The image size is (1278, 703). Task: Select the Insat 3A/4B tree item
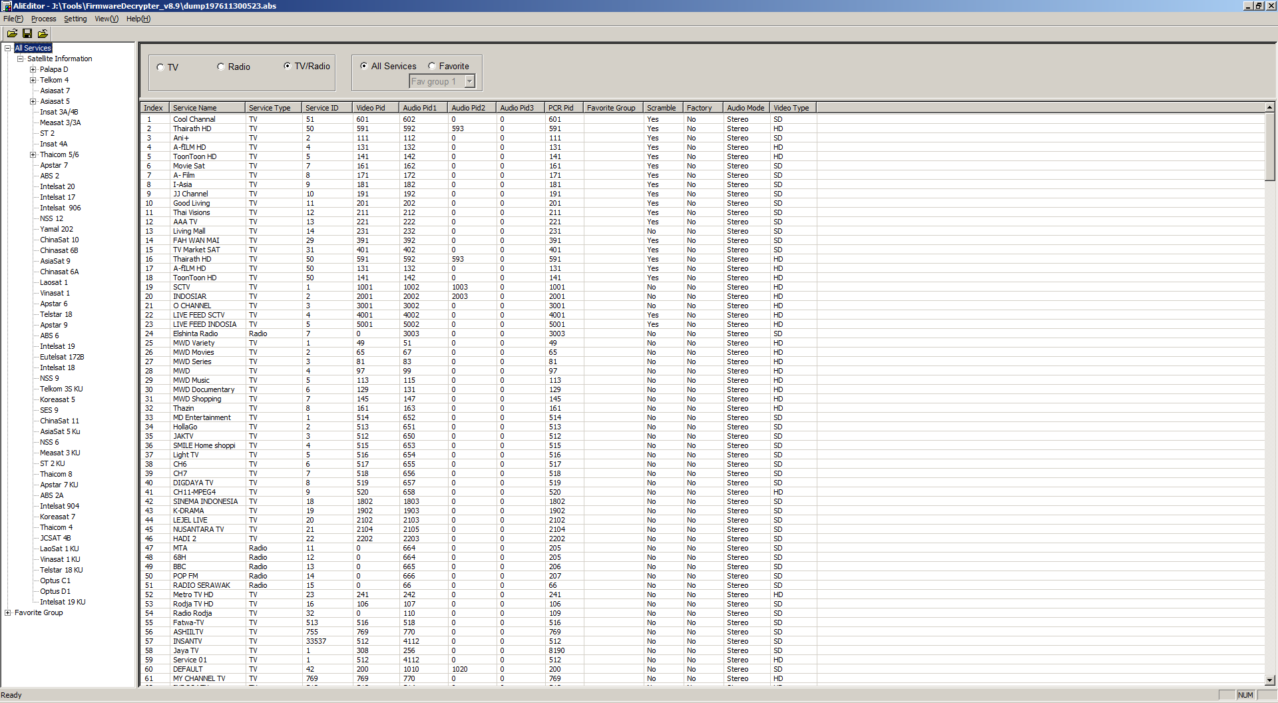pyautogui.click(x=59, y=112)
